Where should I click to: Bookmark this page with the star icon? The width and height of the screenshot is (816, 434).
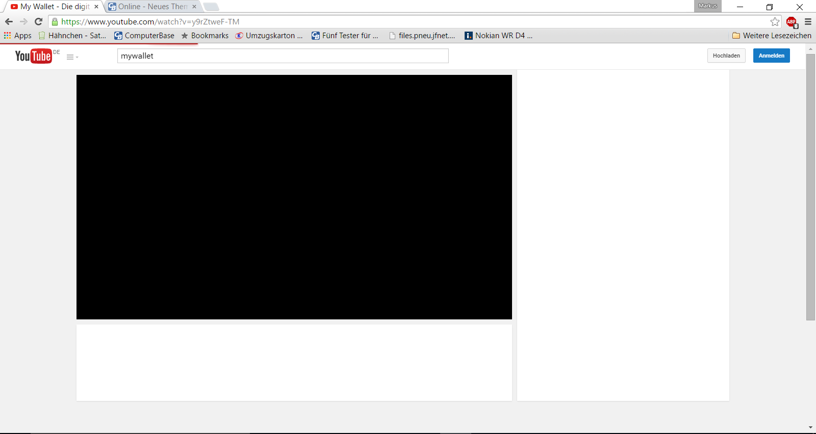point(775,21)
